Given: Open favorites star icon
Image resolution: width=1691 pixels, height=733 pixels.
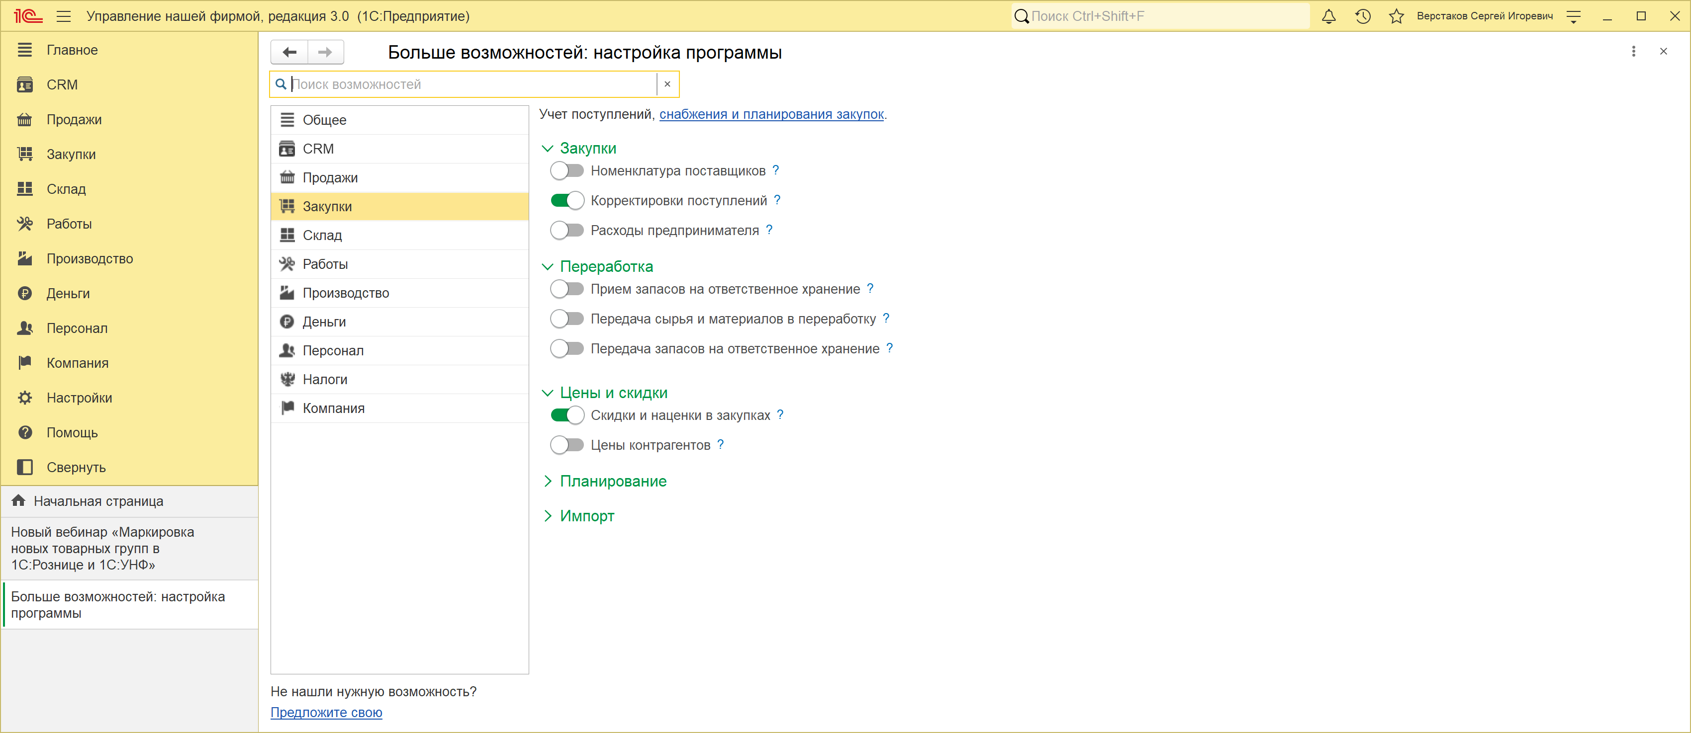Looking at the screenshot, I should [1396, 16].
